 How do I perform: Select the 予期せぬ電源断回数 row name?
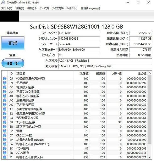29,109
